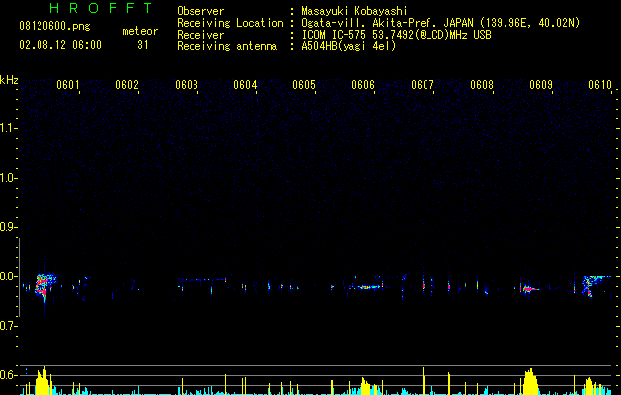Click the meteor echo just before 0609
Screen dimensions: 621x395
(529, 289)
